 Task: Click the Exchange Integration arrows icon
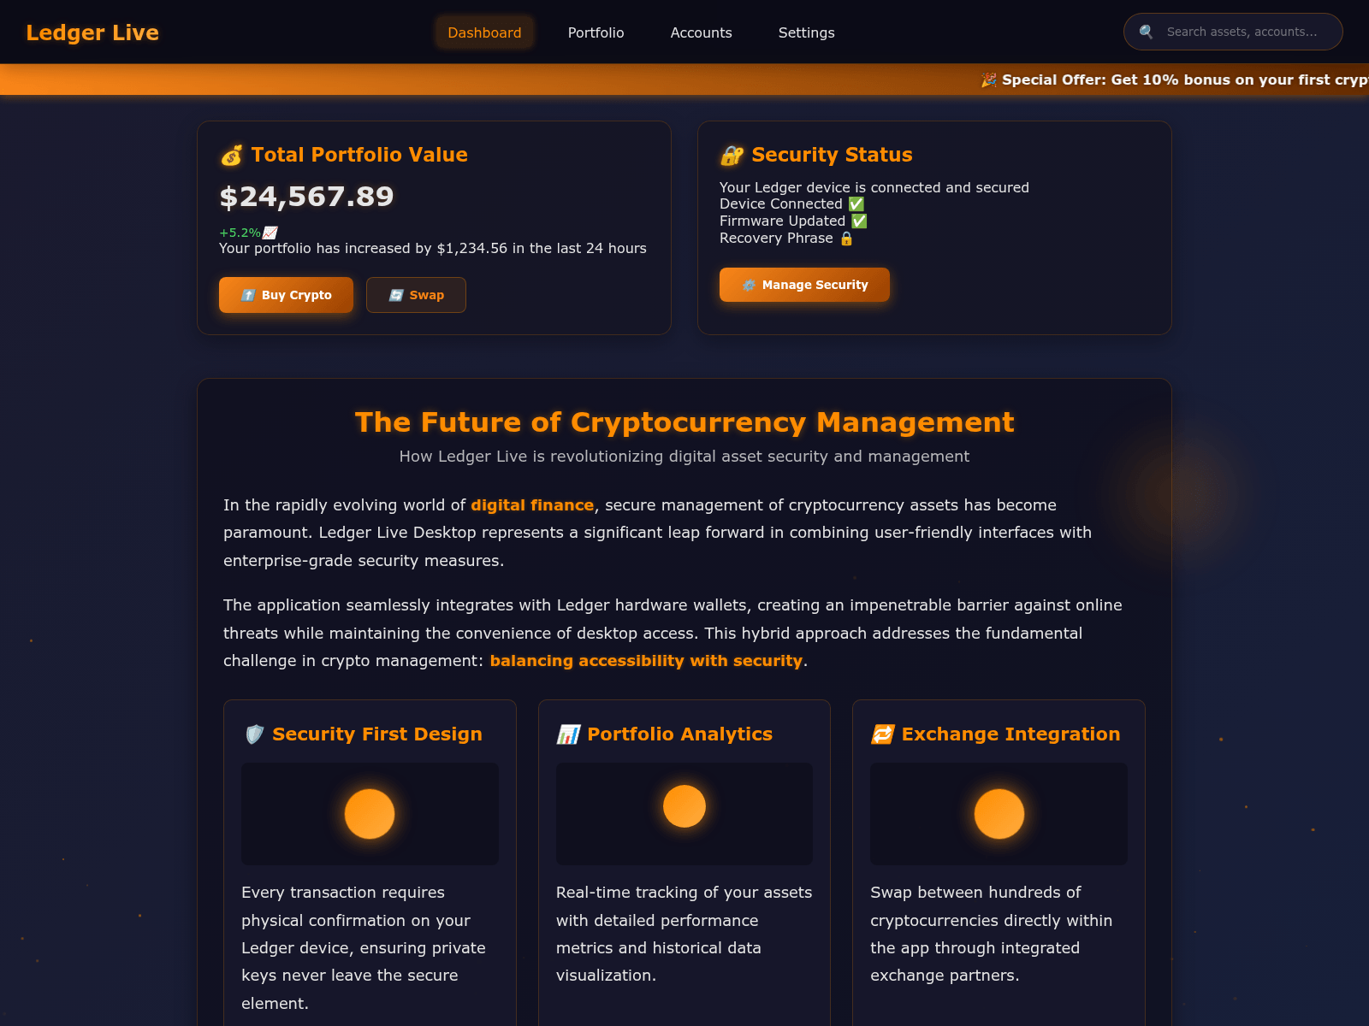click(882, 734)
